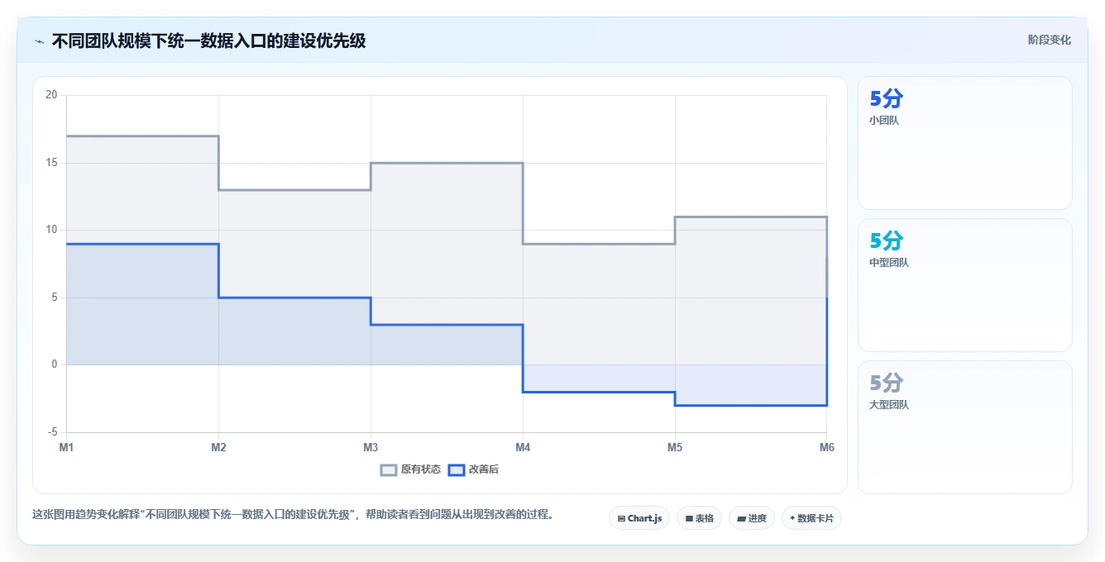Viewport: 1105px width, 562px height.
Task: Click the 大型团队 label text
Action: (x=889, y=405)
